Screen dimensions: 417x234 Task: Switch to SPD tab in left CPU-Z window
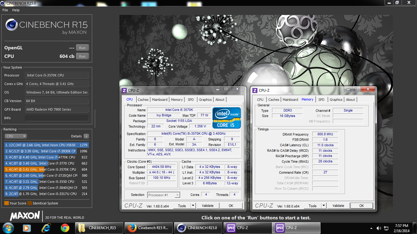coord(191,100)
